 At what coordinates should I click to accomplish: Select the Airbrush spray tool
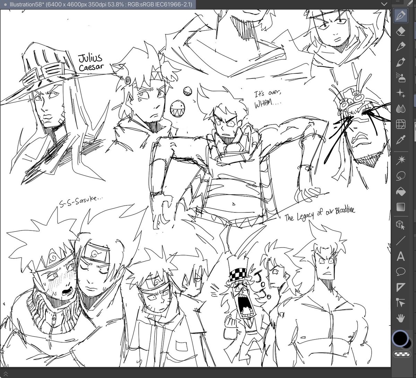(401, 77)
